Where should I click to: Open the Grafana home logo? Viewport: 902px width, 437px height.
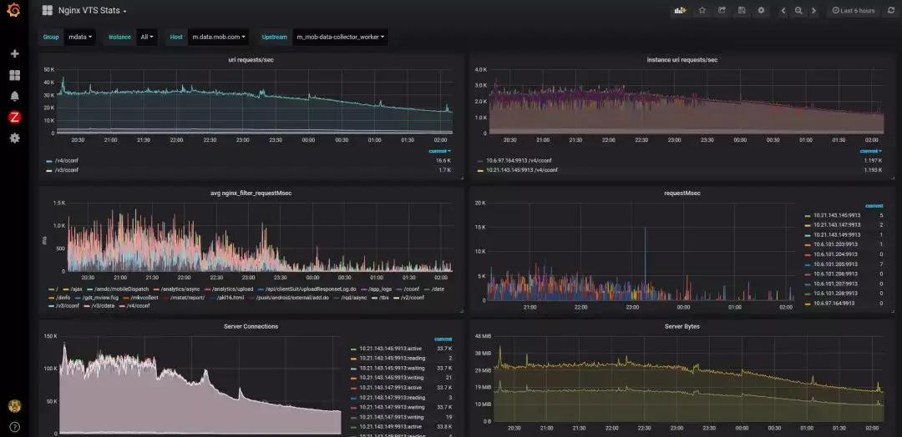pyautogui.click(x=14, y=10)
